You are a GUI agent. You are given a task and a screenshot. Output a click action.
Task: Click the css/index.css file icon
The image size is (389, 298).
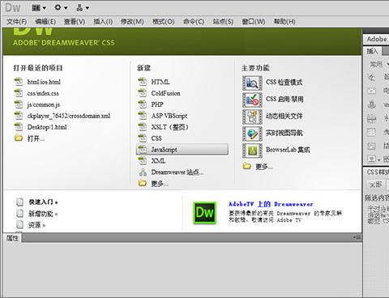click(19, 93)
